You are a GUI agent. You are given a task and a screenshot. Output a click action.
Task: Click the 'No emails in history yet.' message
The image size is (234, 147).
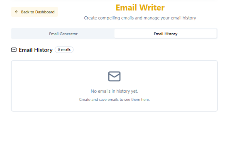click(x=114, y=91)
